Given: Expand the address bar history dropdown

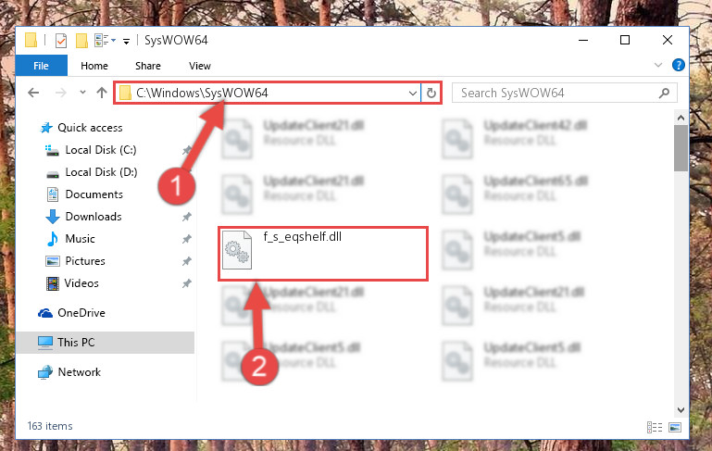Looking at the screenshot, I should point(412,94).
